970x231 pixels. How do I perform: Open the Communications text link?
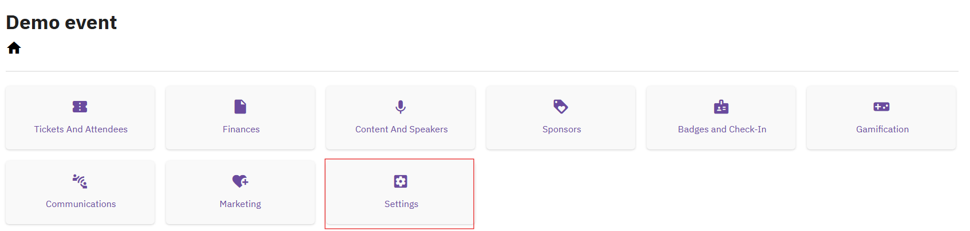coord(81,204)
